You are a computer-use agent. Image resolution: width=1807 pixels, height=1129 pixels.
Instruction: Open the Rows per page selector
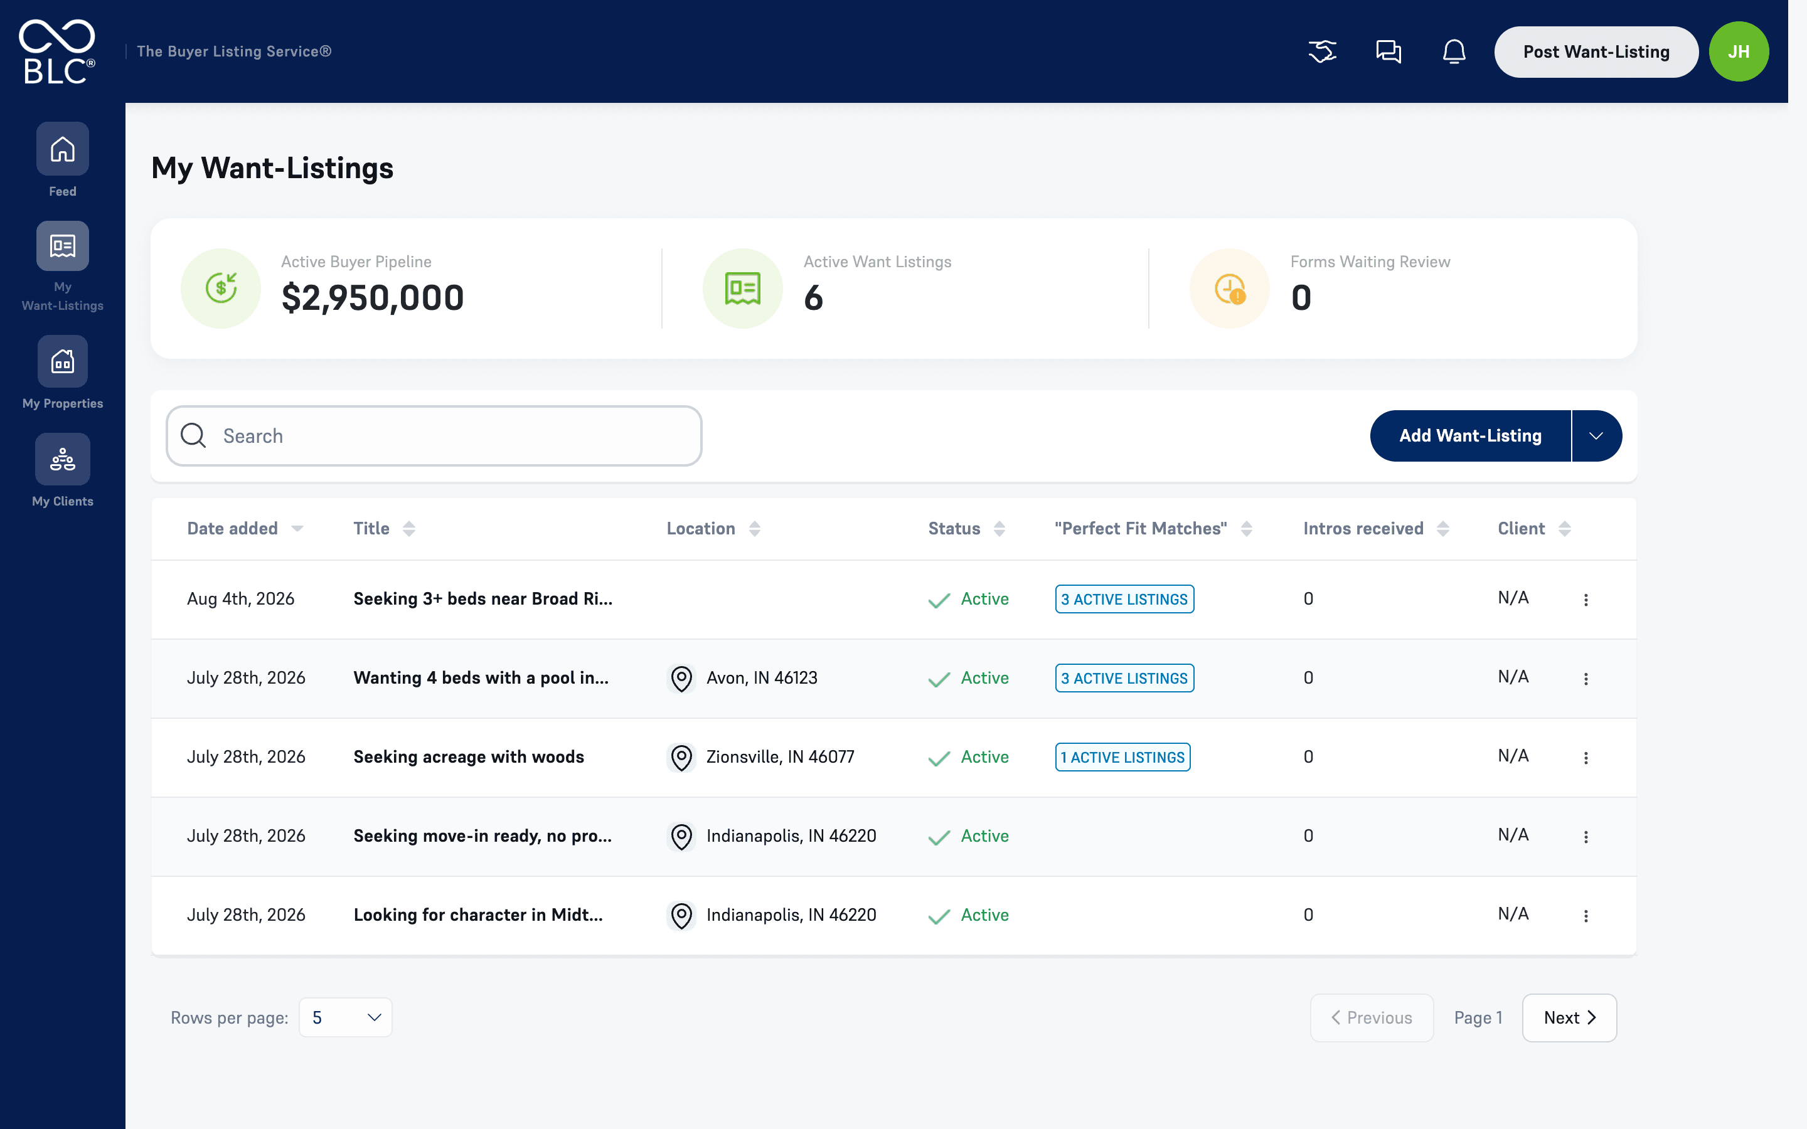[346, 1017]
